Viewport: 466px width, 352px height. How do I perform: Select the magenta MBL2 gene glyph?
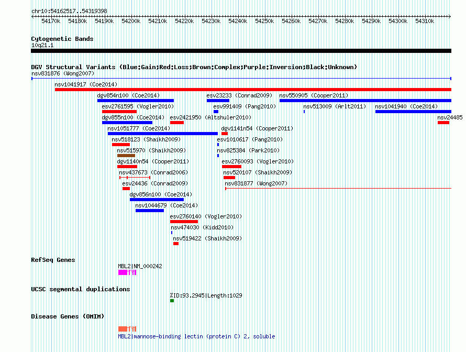pos(127,272)
